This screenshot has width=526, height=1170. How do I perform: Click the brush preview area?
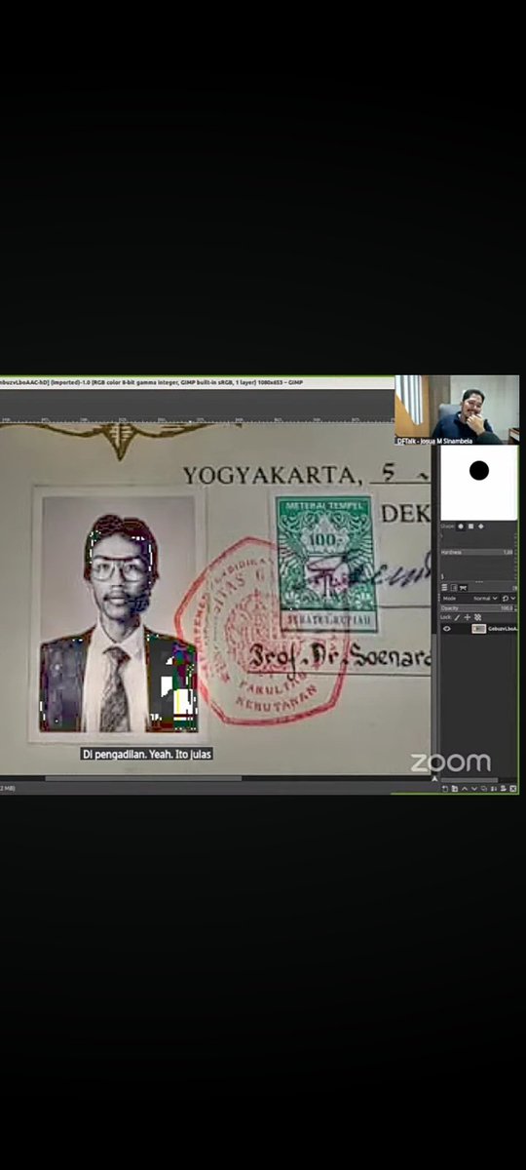click(x=478, y=484)
